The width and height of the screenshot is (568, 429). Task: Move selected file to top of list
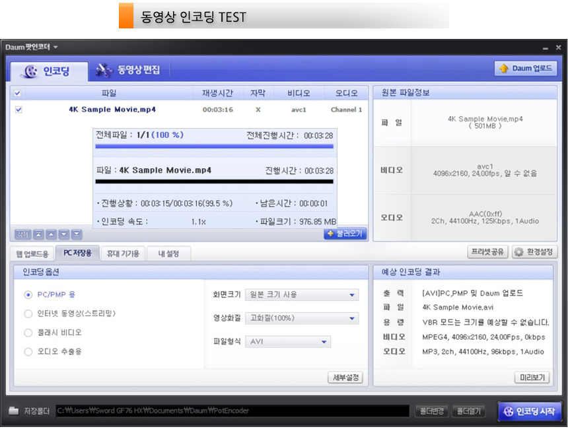pyautogui.click(x=38, y=234)
